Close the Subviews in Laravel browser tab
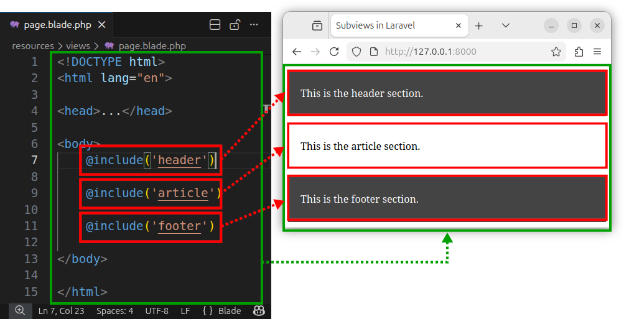The height and width of the screenshot is (319, 629). [x=459, y=25]
